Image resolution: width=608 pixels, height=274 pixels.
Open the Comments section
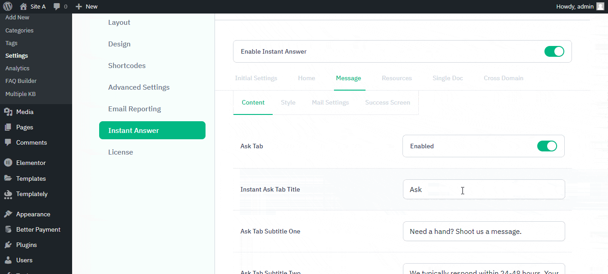point(32,142)
